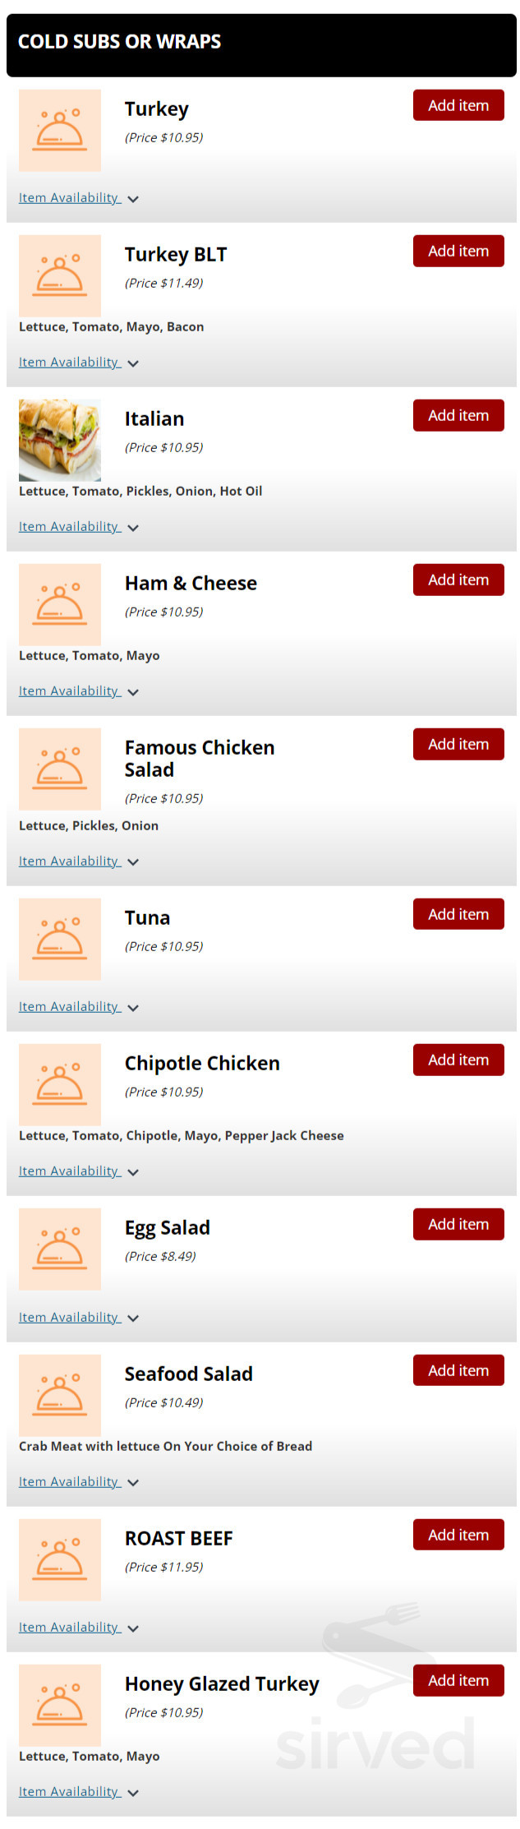The width and height of the screenshot is (520, 1829).
Task: Click the Seafood Salad placeholder dish icon
Action: click(x=60, y=1396)
